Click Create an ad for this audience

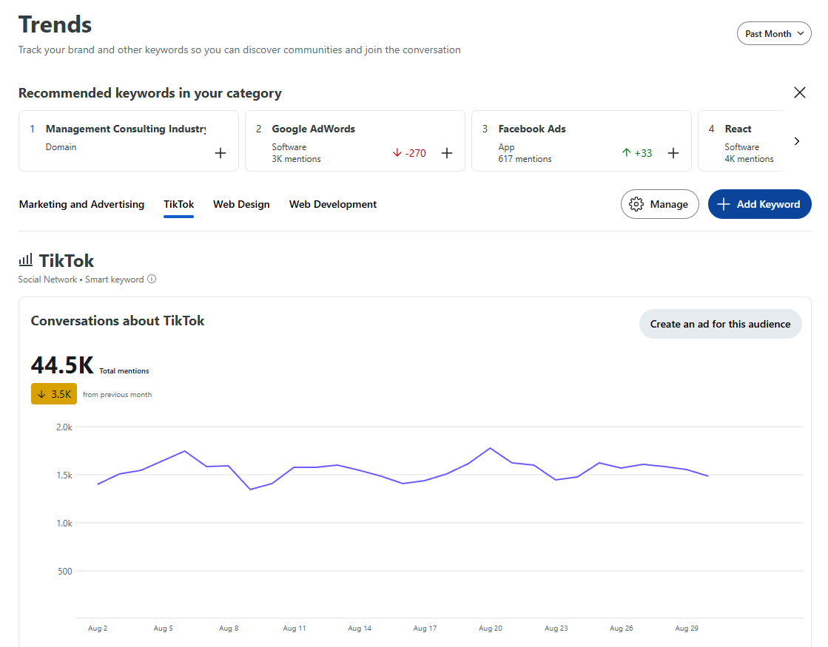[x=720, y=324]
